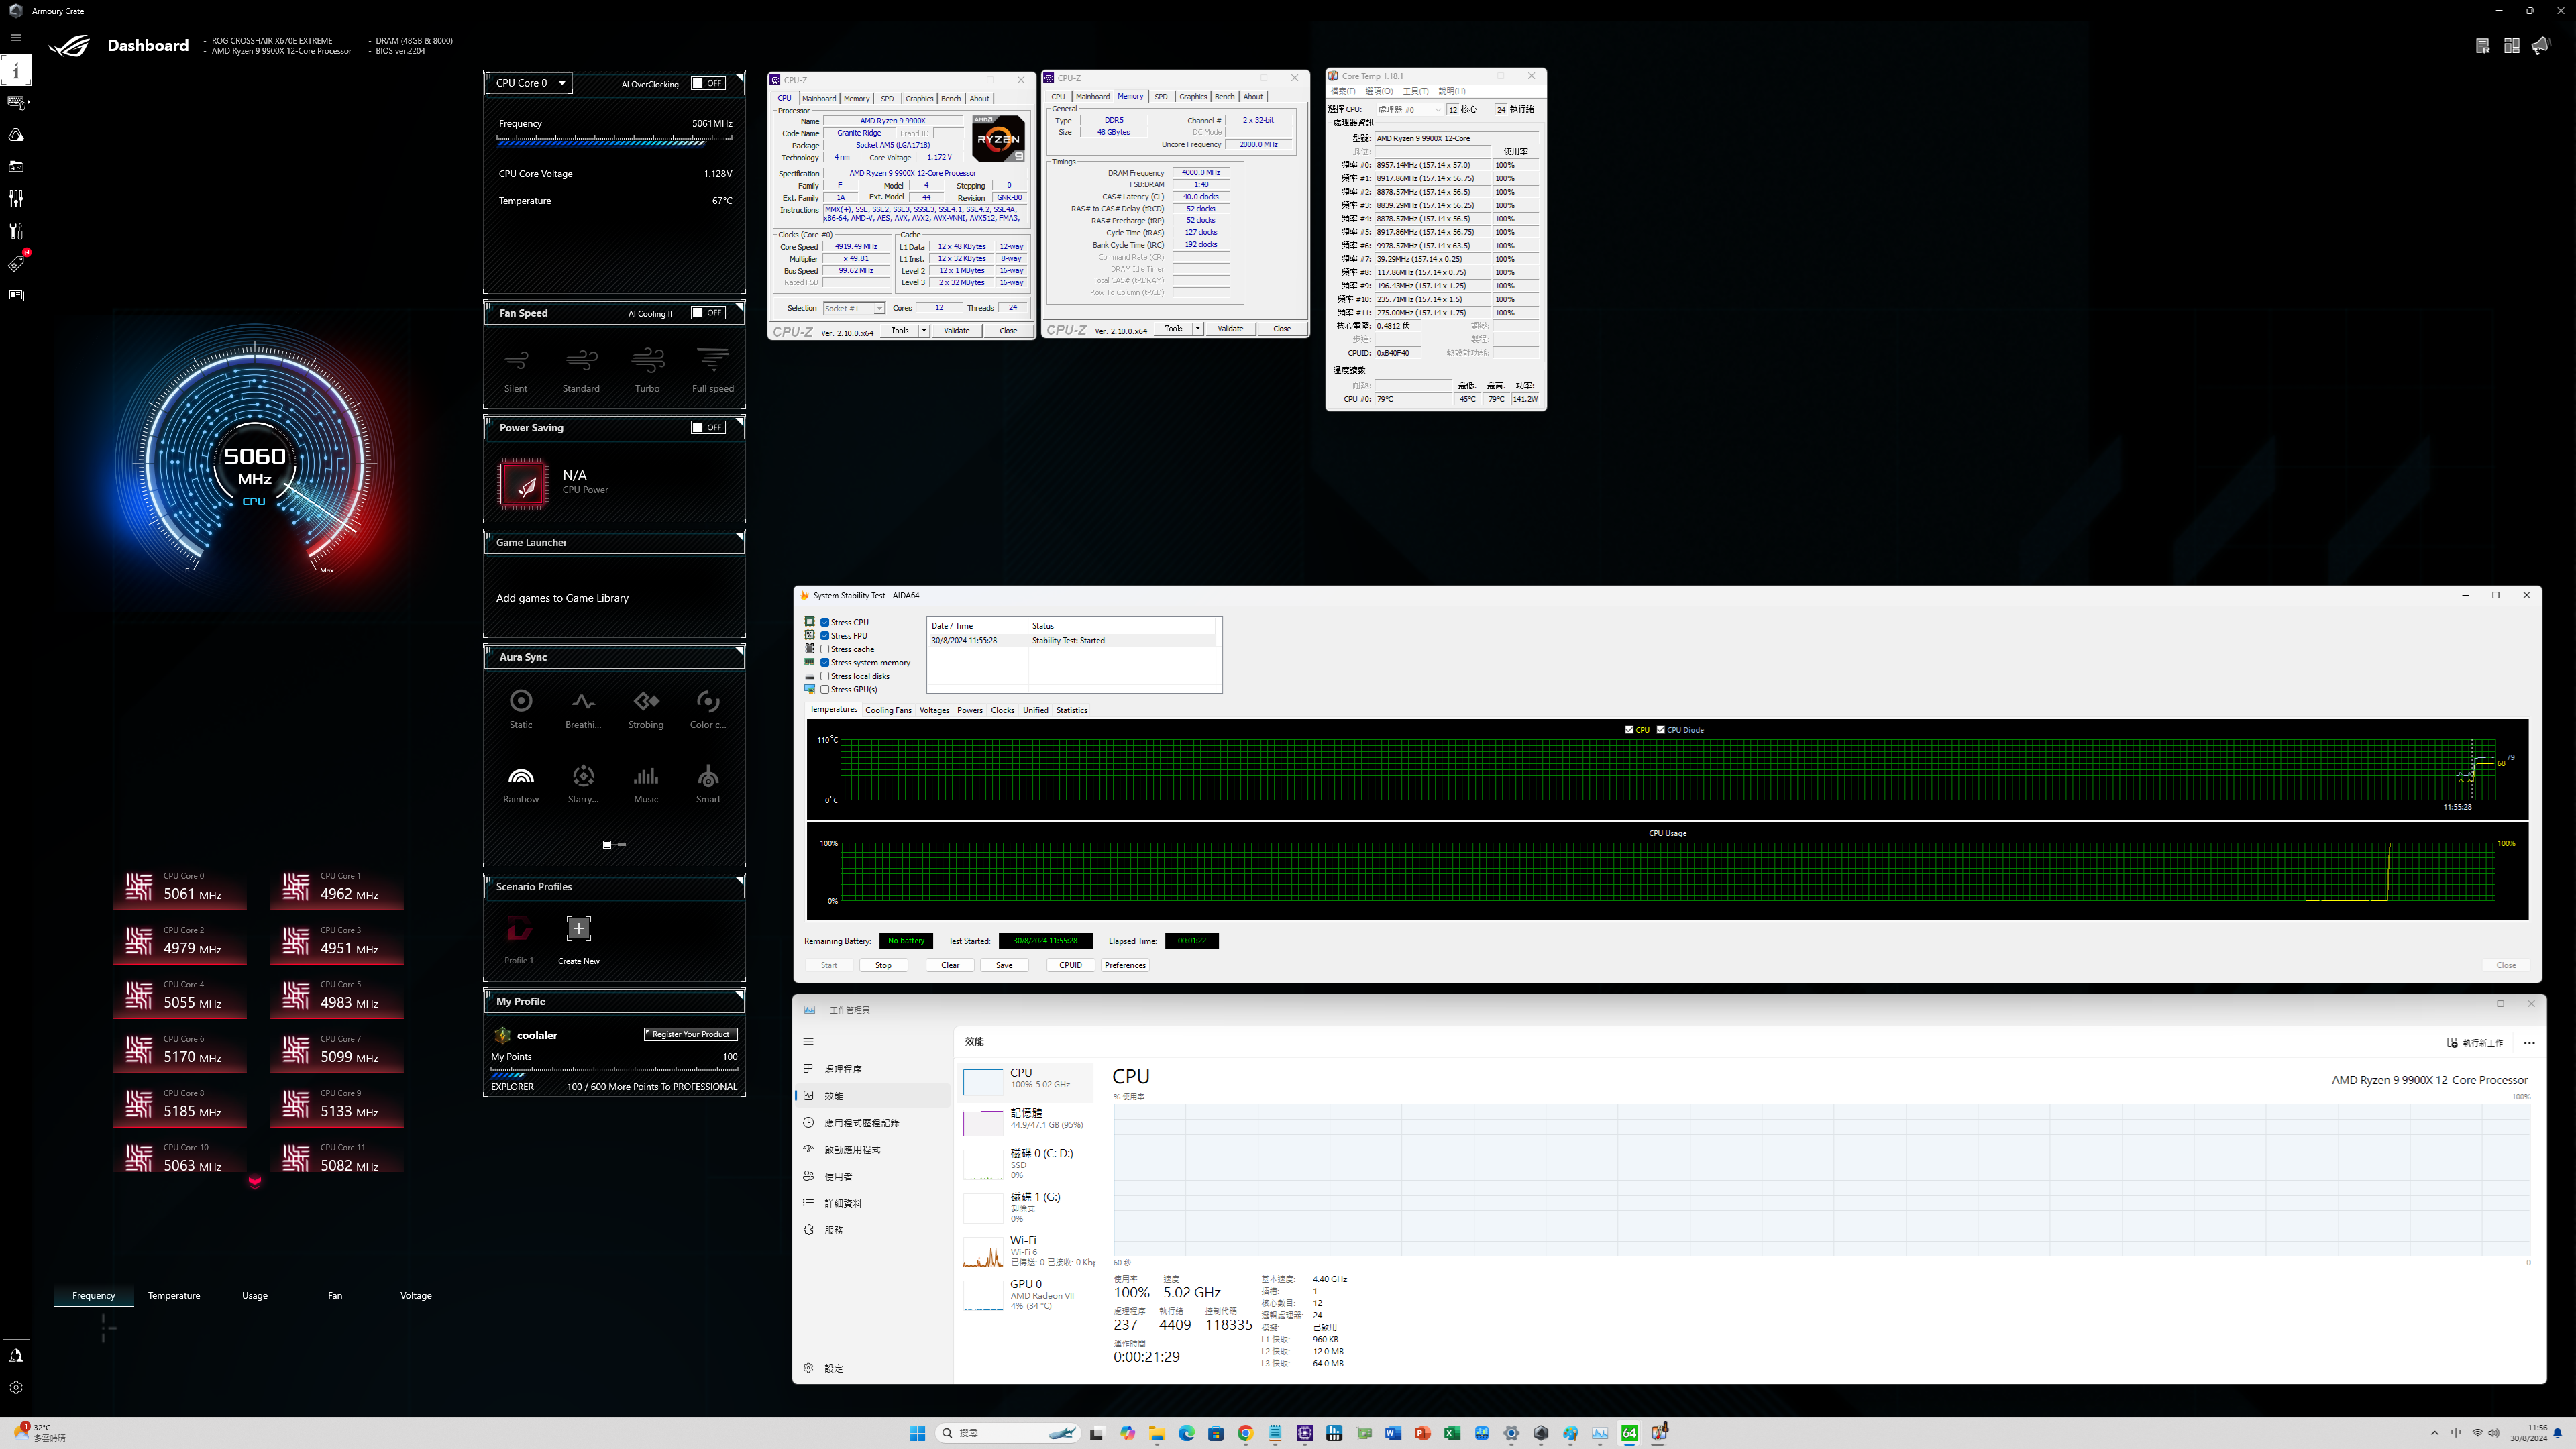Viewport: 2576px width, 1449px height.
Task: Open AIDA64 Preferences
Action: [x=1125, y=965]
